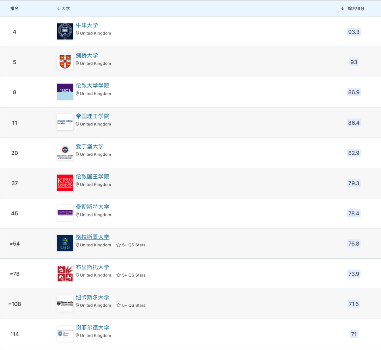Viewport: 381px width, 350px height.
Task: Open the University of Edinburgh logo
Action: (x=65, y=152)
